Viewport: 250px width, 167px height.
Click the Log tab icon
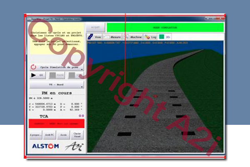[147, 37]
